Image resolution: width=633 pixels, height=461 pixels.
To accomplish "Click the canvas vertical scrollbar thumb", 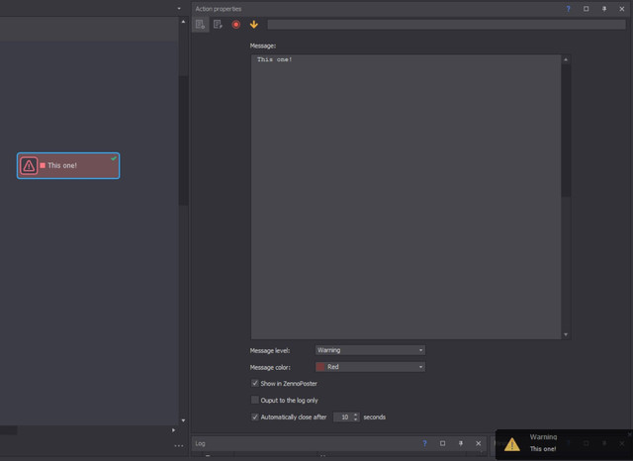I will click(x=183, y=140).
